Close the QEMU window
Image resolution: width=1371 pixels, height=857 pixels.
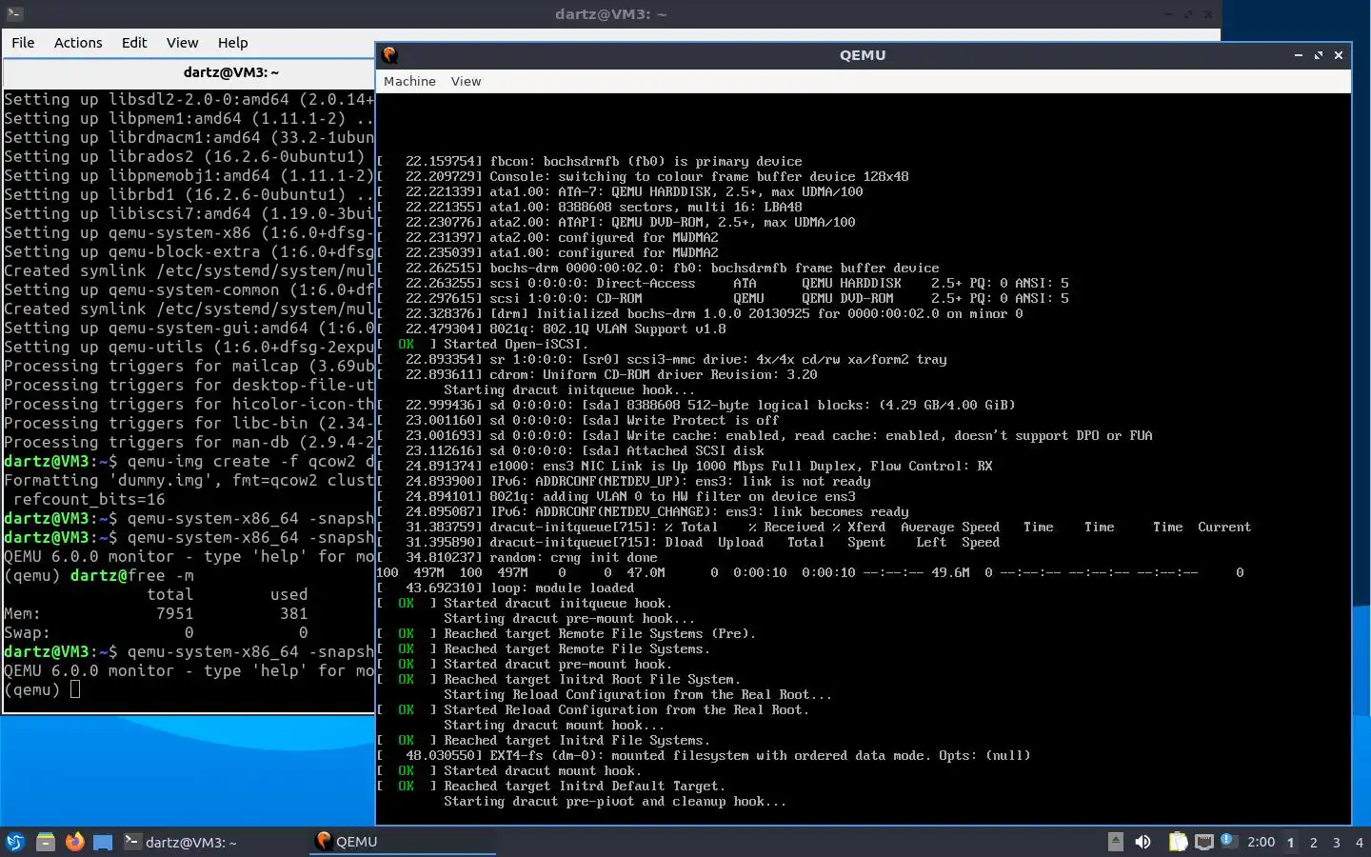pos(1339,55)
